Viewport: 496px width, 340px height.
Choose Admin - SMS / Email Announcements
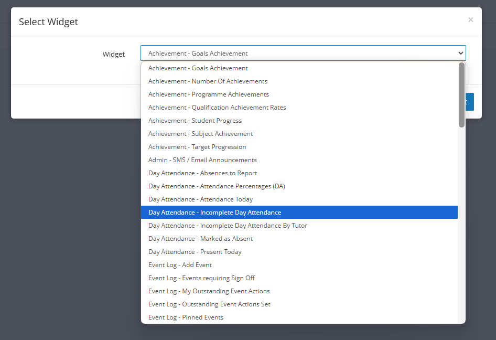click(x=299, y=160)
